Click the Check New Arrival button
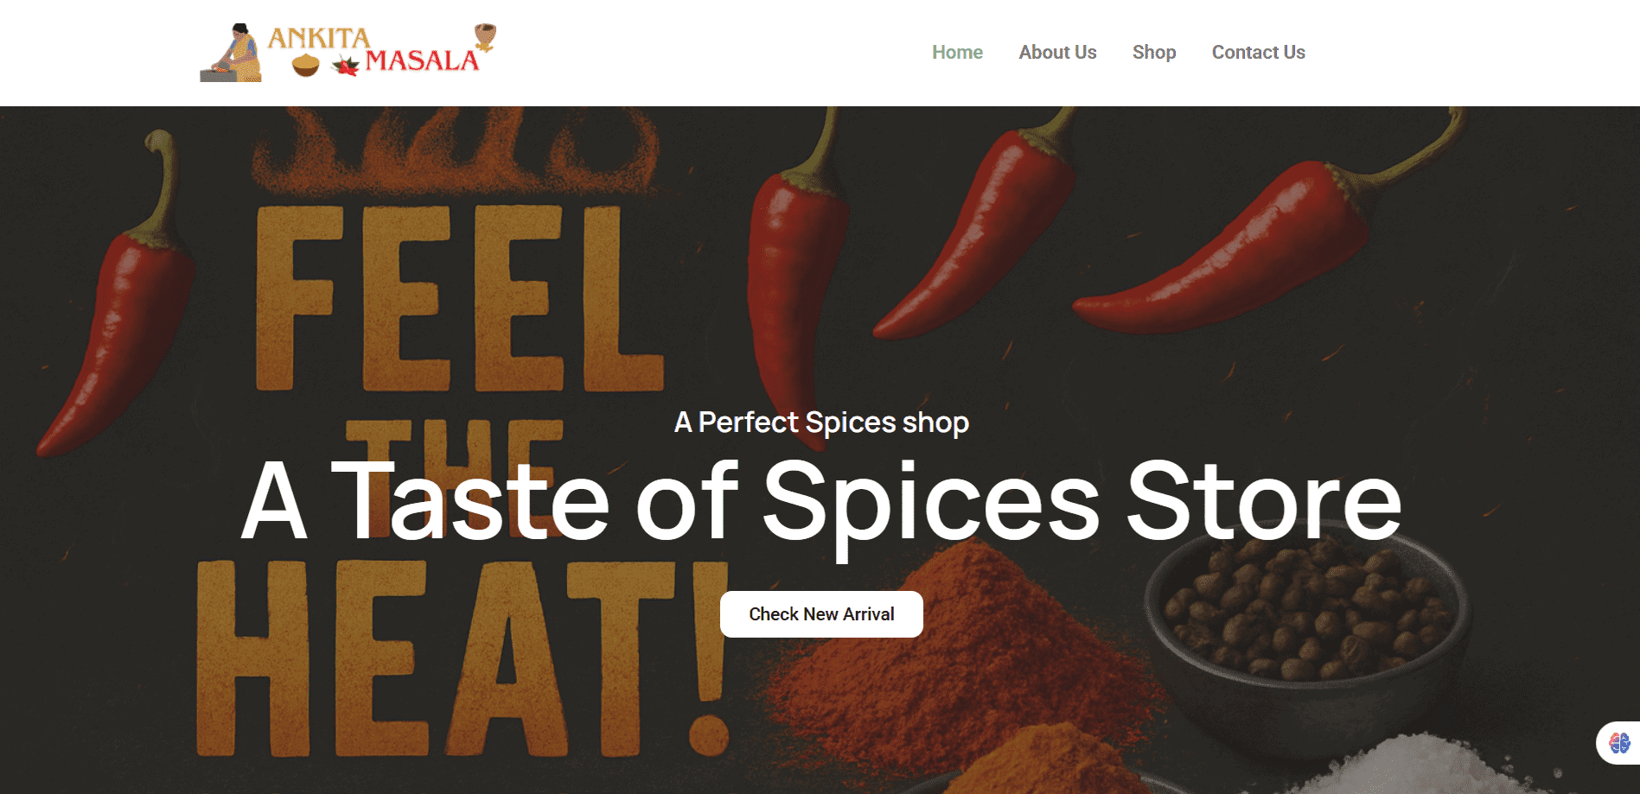The image size is (1640, 794). tap(821, 614)
